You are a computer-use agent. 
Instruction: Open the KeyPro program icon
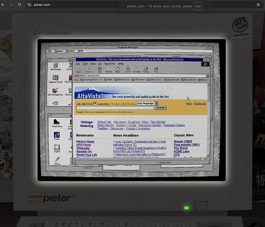[57, 148]
